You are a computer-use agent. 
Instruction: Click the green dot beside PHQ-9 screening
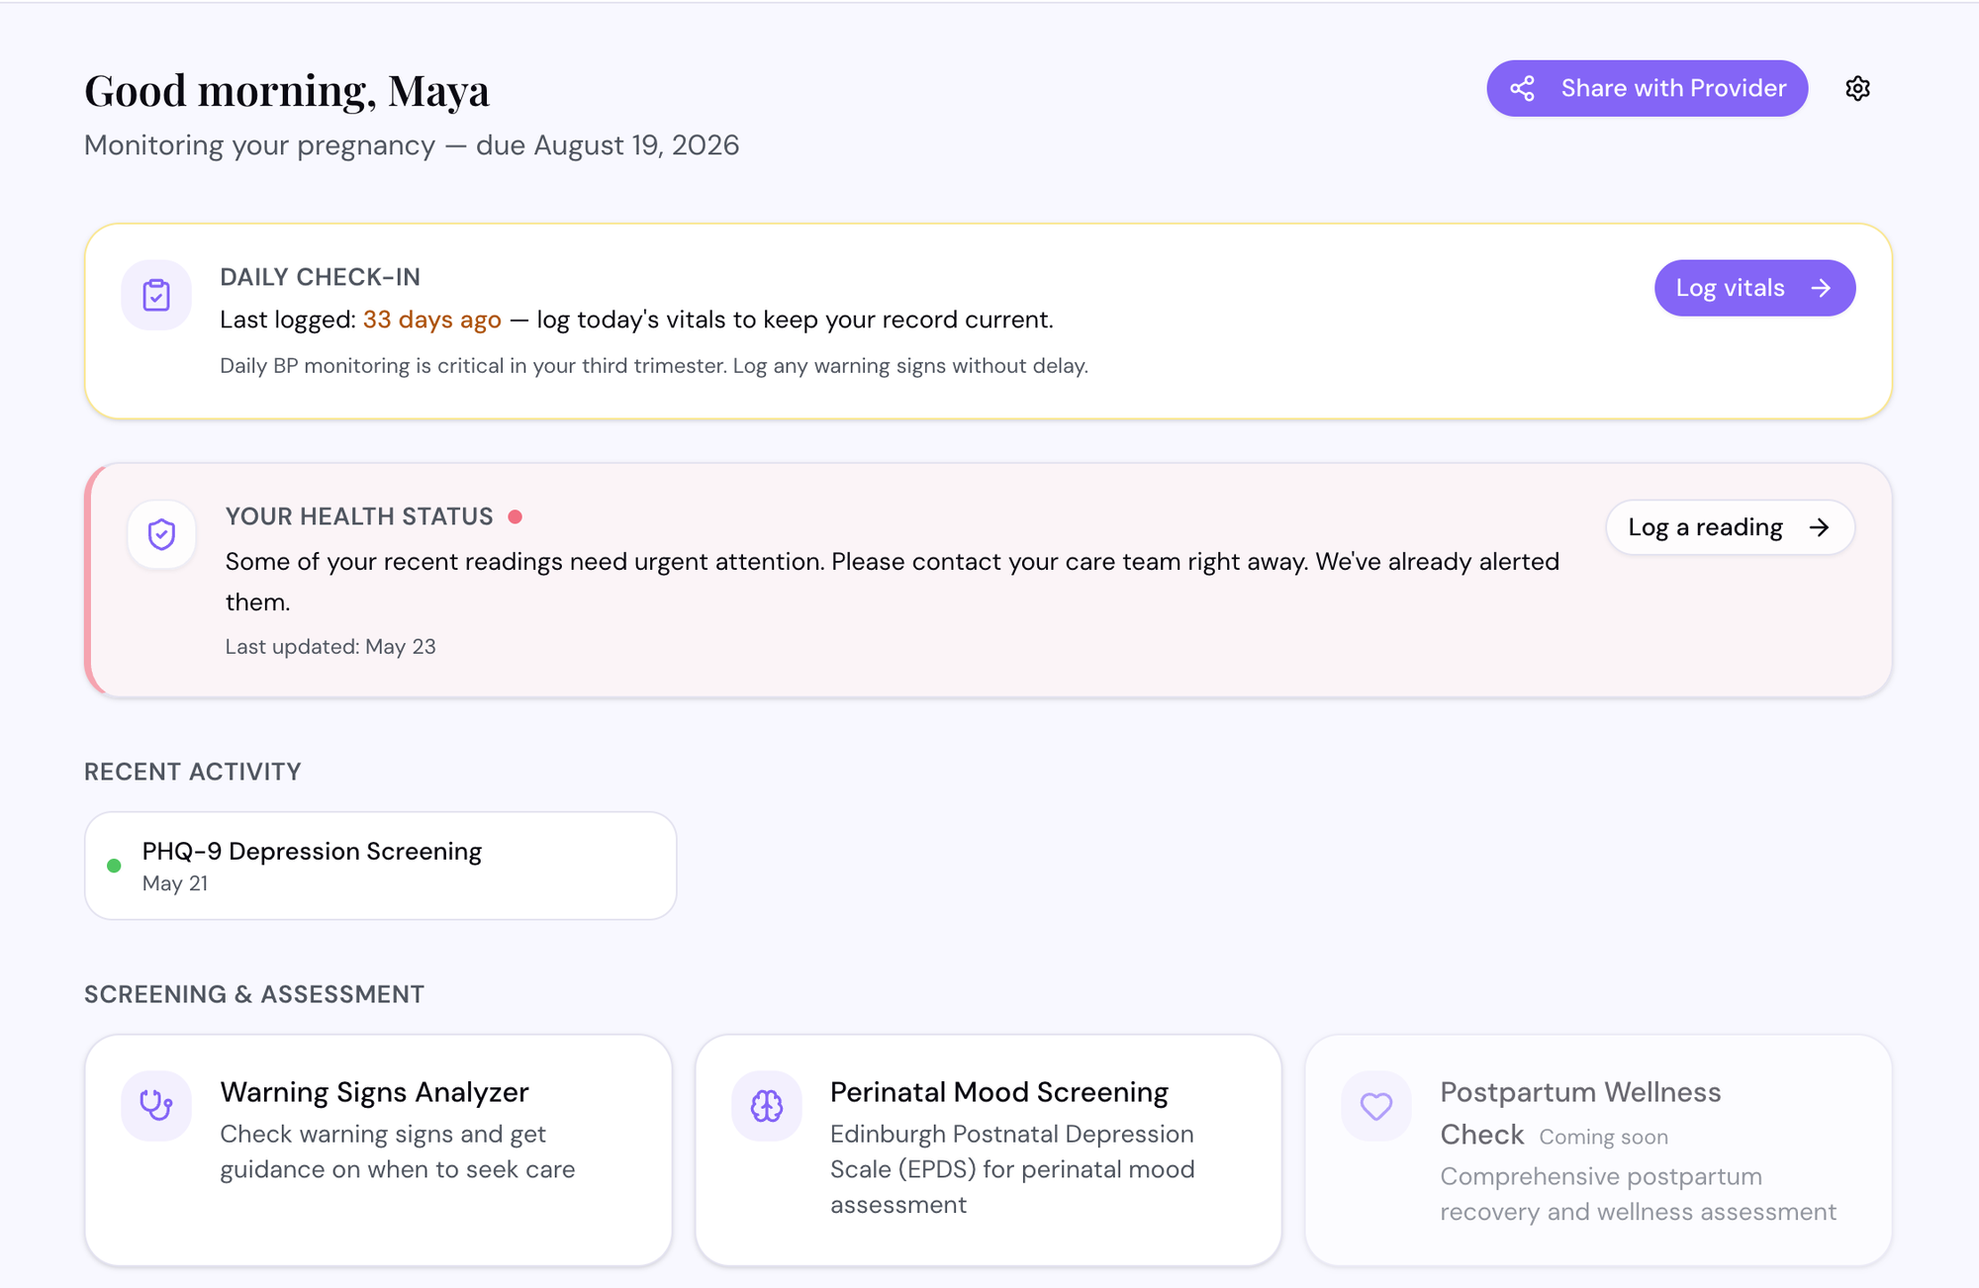tap(114, 866)
